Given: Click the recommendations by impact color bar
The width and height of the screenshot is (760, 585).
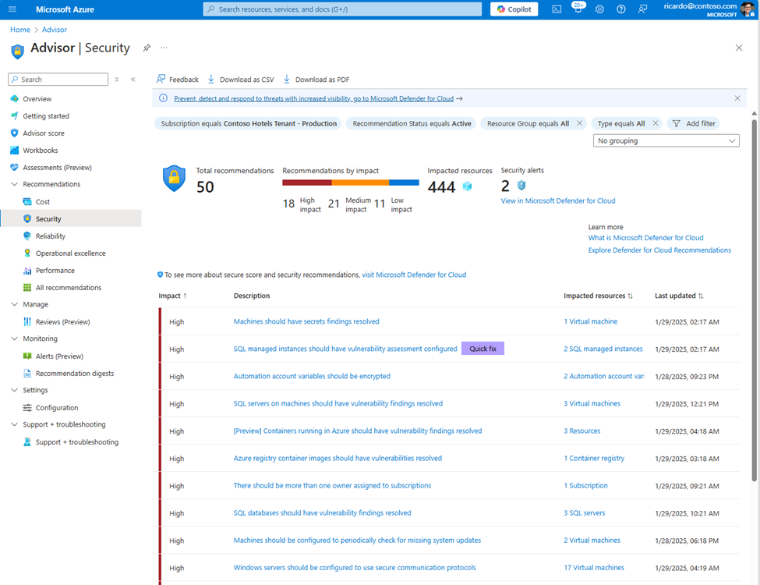Looking at the screenshot, I should pyautogui.click(x=351, y=183).
